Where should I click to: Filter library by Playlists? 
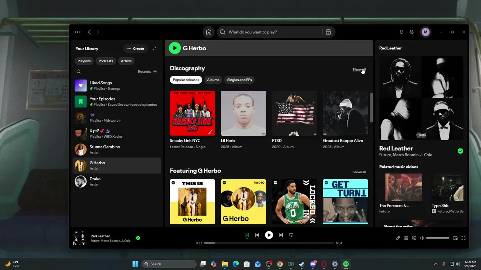tap(84, 61)
